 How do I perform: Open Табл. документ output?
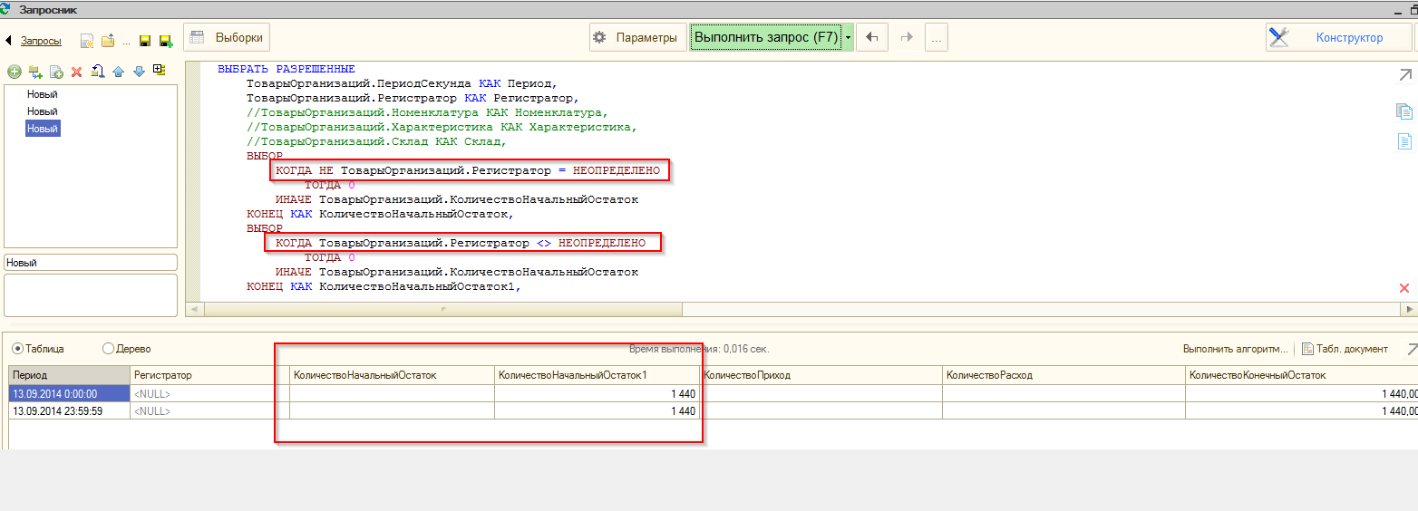point(1345,349)
